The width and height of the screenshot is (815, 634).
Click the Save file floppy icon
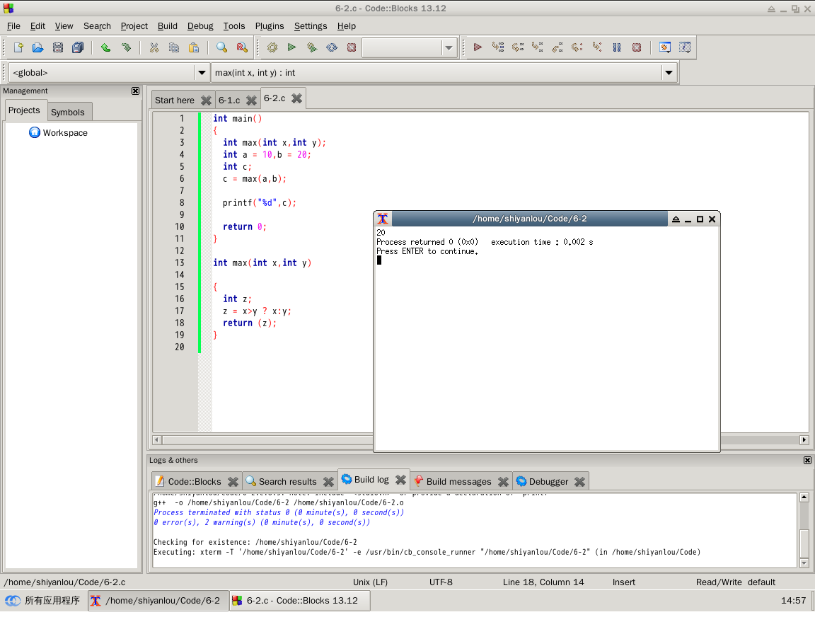coord(58,47)
